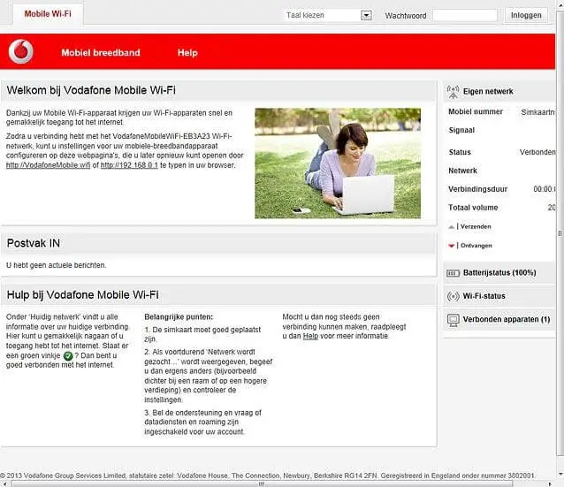
Task: Click the Welkom bij Vodafone Mobile Wi-Fi heading
Action: tap(91, 90)
